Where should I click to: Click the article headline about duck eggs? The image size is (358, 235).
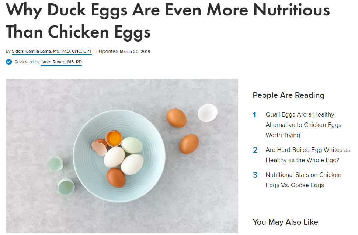point(168,21)
